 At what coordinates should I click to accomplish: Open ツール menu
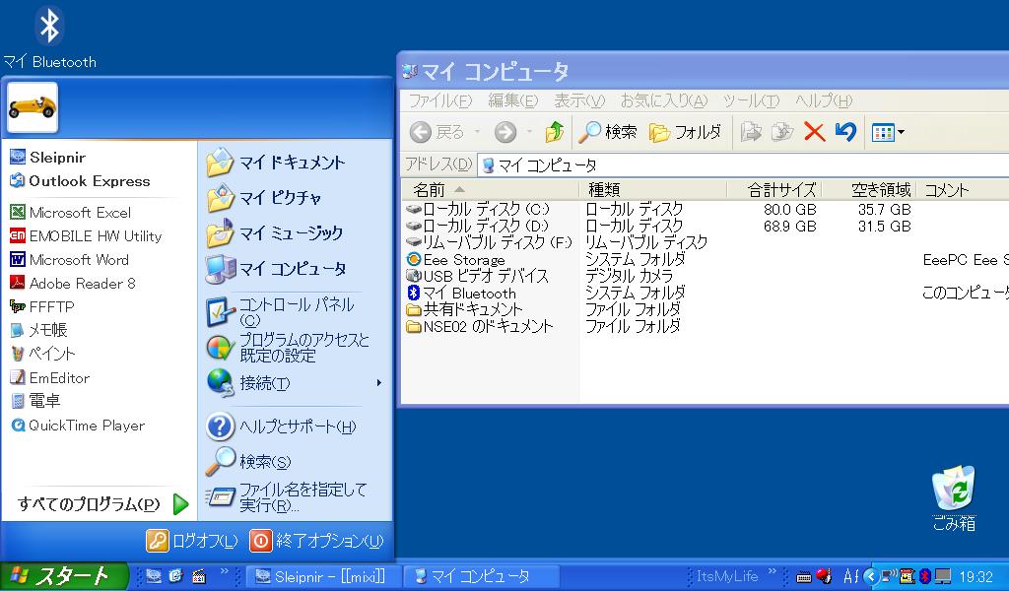tap(750, 100)
